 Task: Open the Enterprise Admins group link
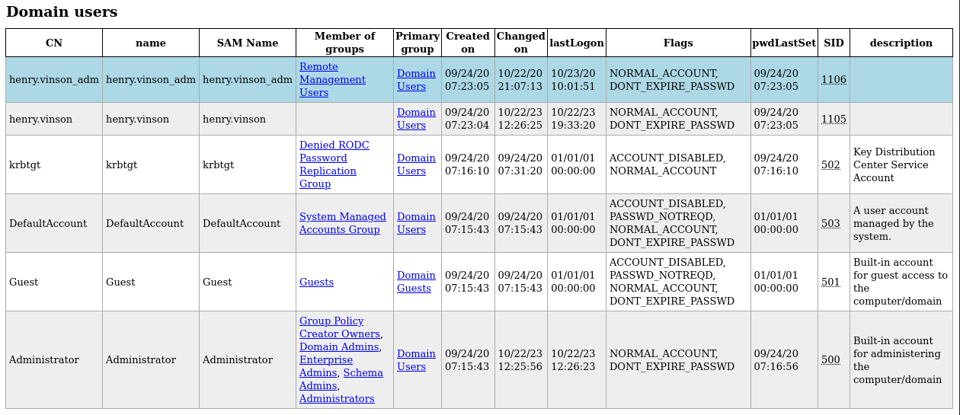pos(326,366)
